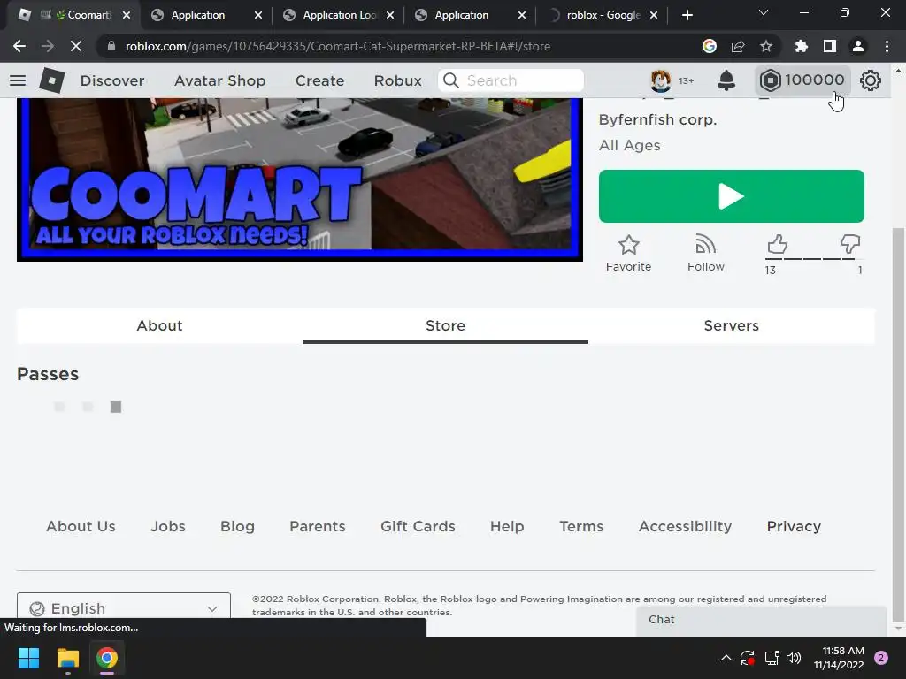Bookmark this tab with star icon
Viewport: 906px width, 679px height.
(x=766, y=46)
